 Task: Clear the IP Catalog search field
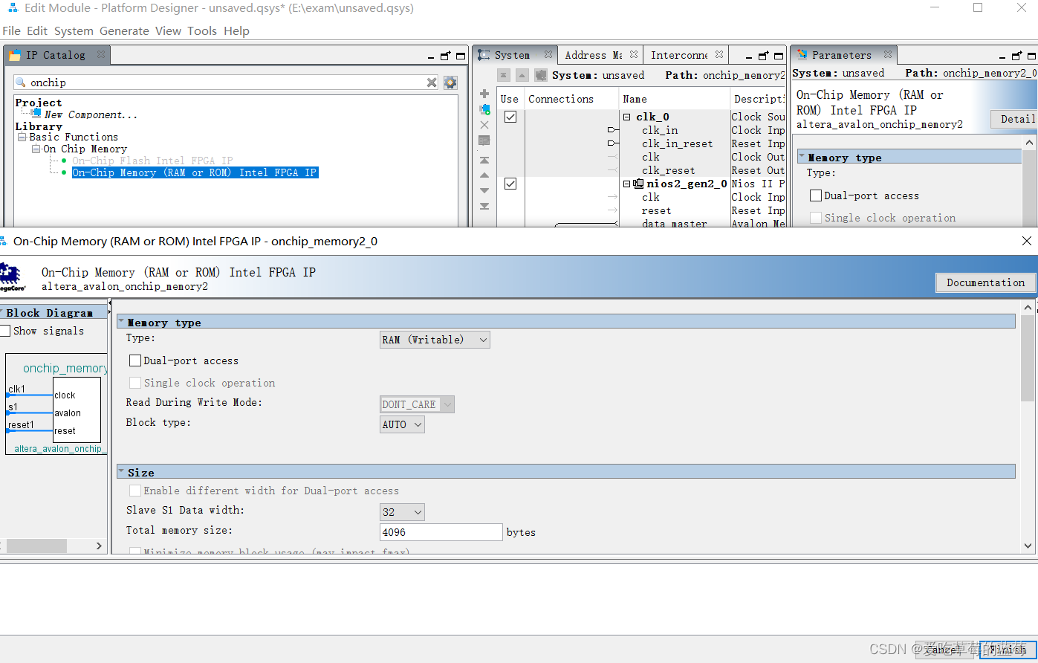(432, 83)
